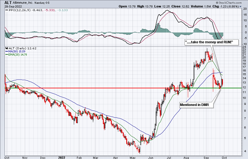Screen dimensions: 248x159
Task: Click the 'Altimmune, Inc. Nasdaq GS' company name
Action: tap(31, 3)
